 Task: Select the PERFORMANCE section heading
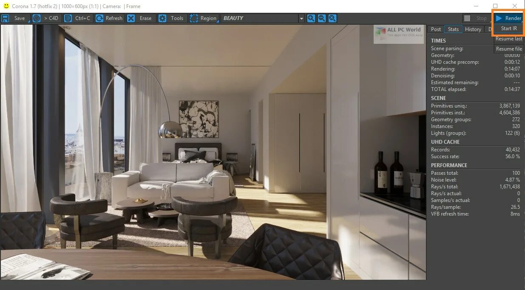pyautogui.click(x=449, y=165)
